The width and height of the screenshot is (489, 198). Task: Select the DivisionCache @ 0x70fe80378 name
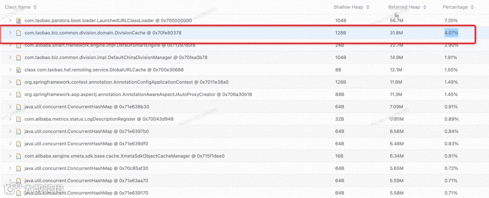coord(103,33)
